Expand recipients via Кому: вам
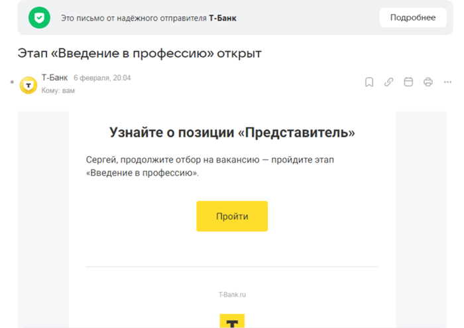Image resolution: width=464 pixels, height=328 pixels. (x=58, y=90)
